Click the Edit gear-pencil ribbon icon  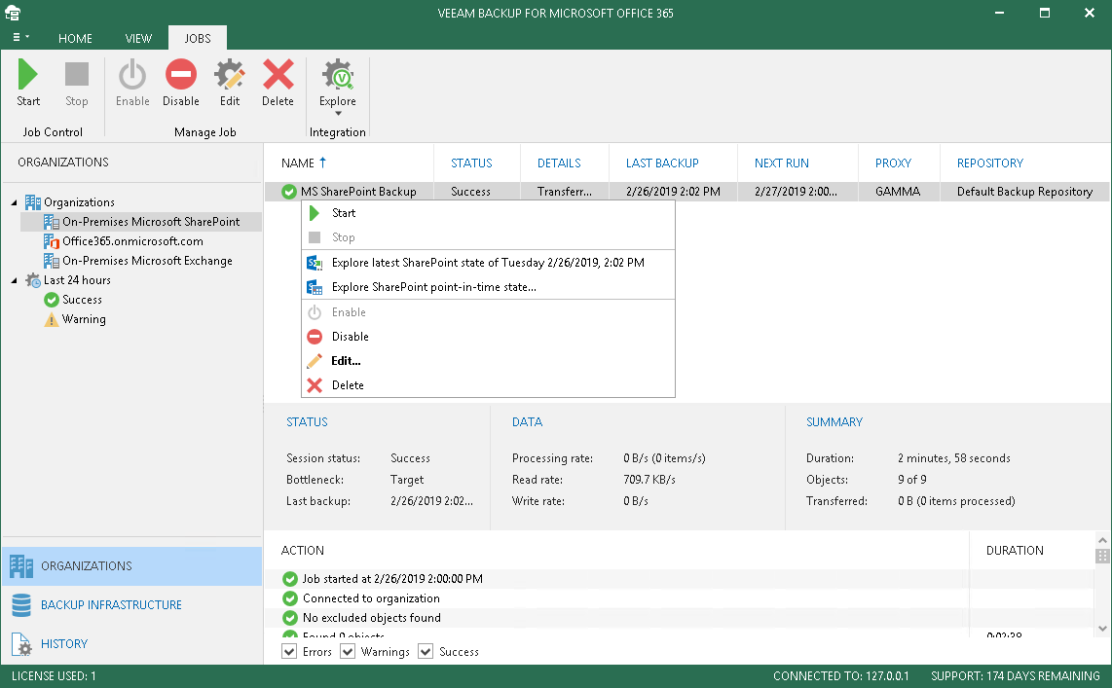click(x=230, y=74)
